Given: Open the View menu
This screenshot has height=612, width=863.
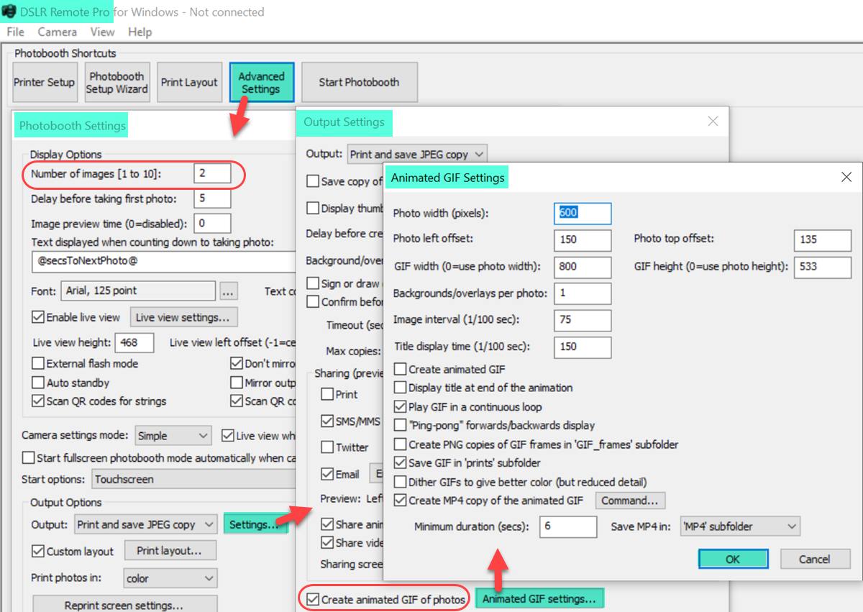Looking at the screenshot, I should [x=102, y=32].
